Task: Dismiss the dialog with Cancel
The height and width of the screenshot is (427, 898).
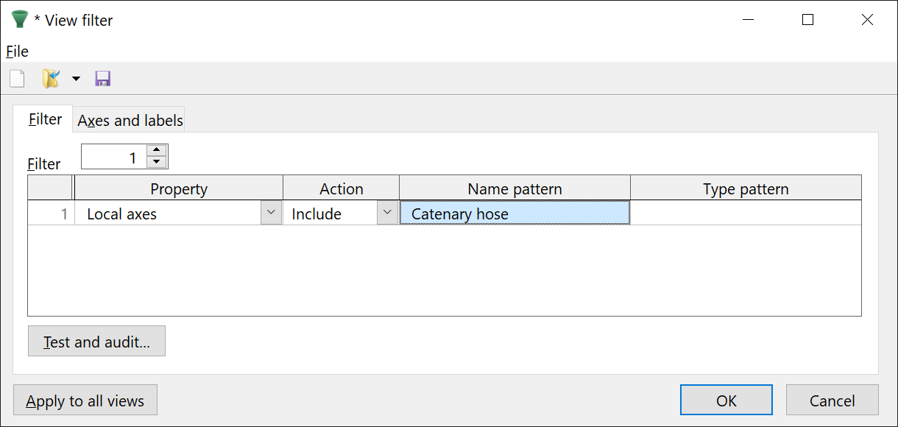Action: (x=832, y=400)
